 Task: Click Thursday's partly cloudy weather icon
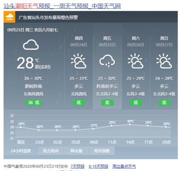coord(79,61)
